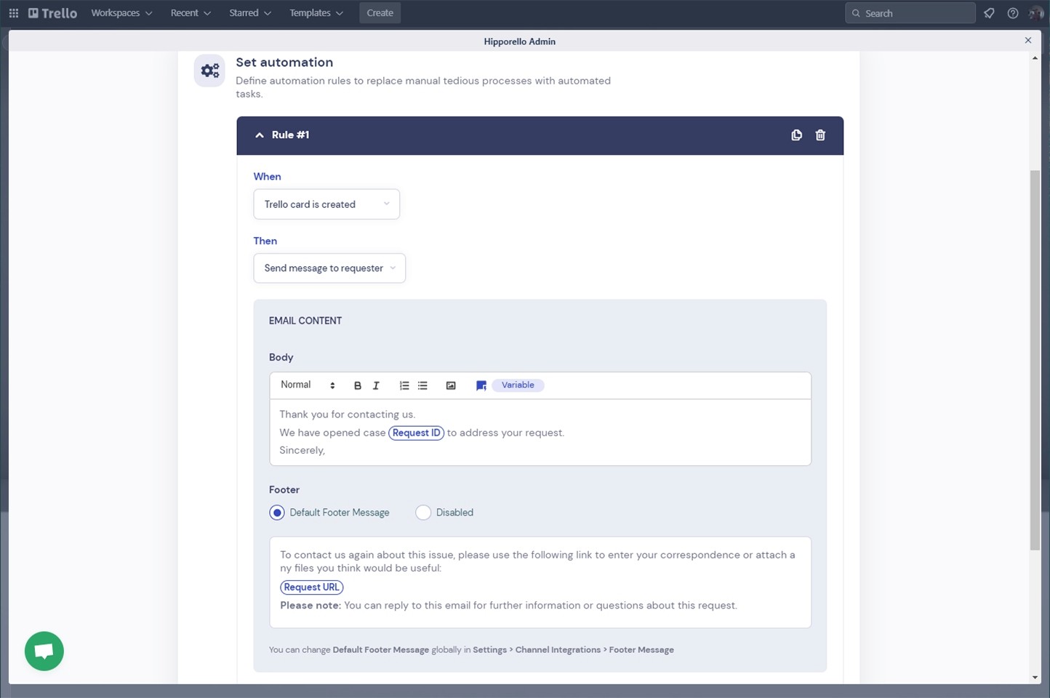Open Starred menu
Image resolution: width=1050 pixels, height=698 pixels.
250,13
